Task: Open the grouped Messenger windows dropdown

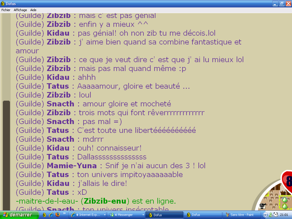Action: pyautogui.click(x=143, y=215)
